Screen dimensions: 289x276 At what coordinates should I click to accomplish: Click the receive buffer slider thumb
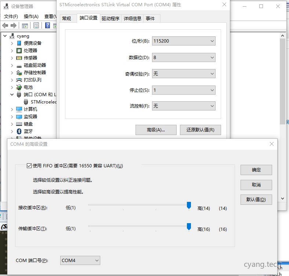189,206
